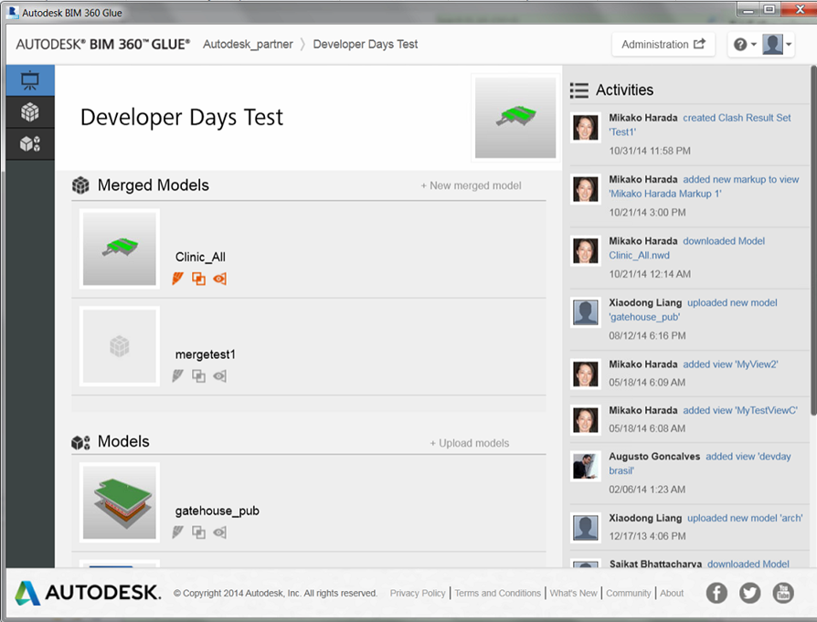Toggle the views eye icon under gatehouse_pub

coord(219,532)
